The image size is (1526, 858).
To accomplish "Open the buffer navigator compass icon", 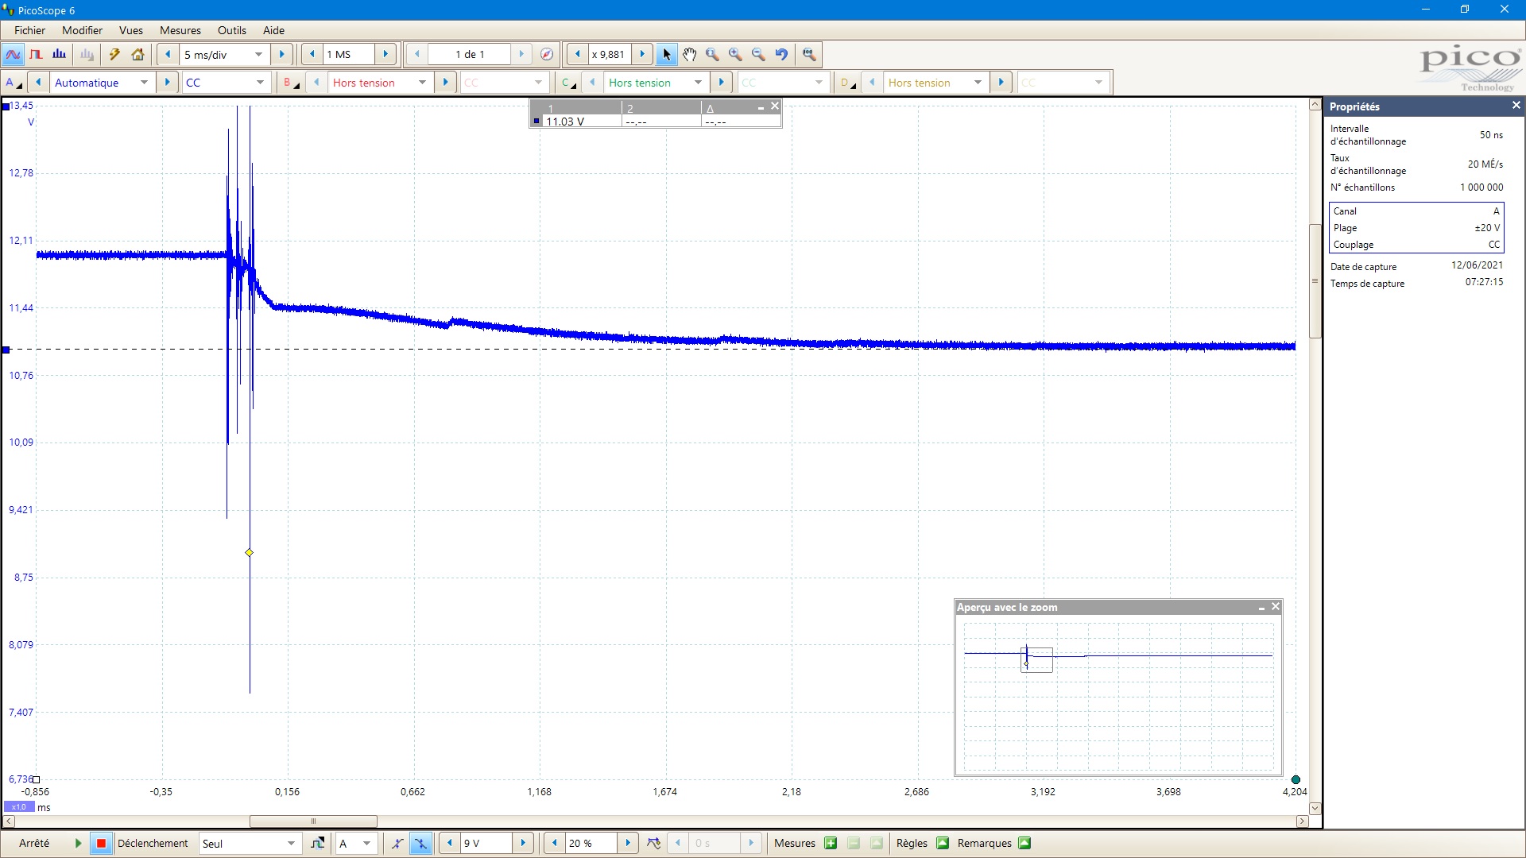I will (546, 54).
